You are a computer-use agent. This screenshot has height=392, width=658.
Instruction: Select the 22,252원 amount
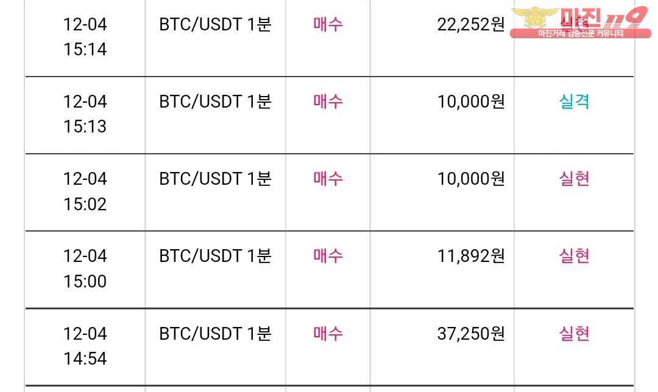[471, 24]
